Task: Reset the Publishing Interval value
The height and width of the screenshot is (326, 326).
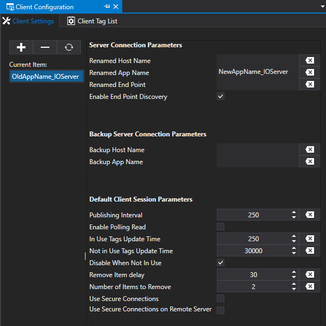Action: (309, 215)
